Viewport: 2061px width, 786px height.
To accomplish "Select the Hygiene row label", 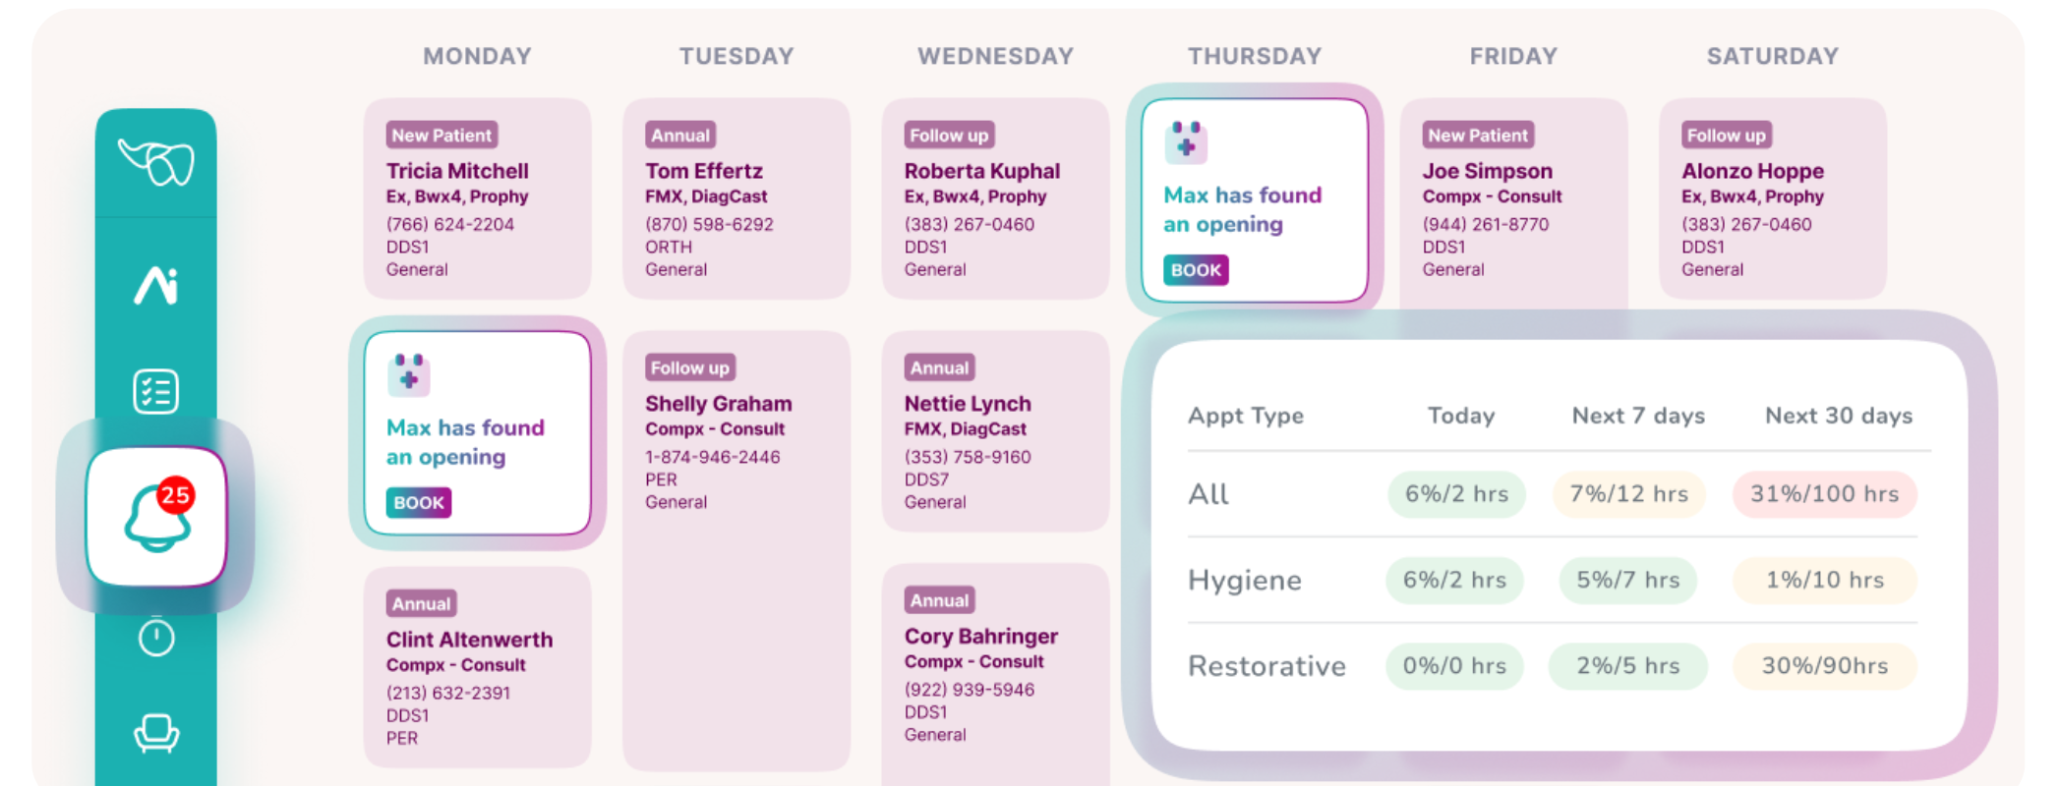I will [1244, 581].
